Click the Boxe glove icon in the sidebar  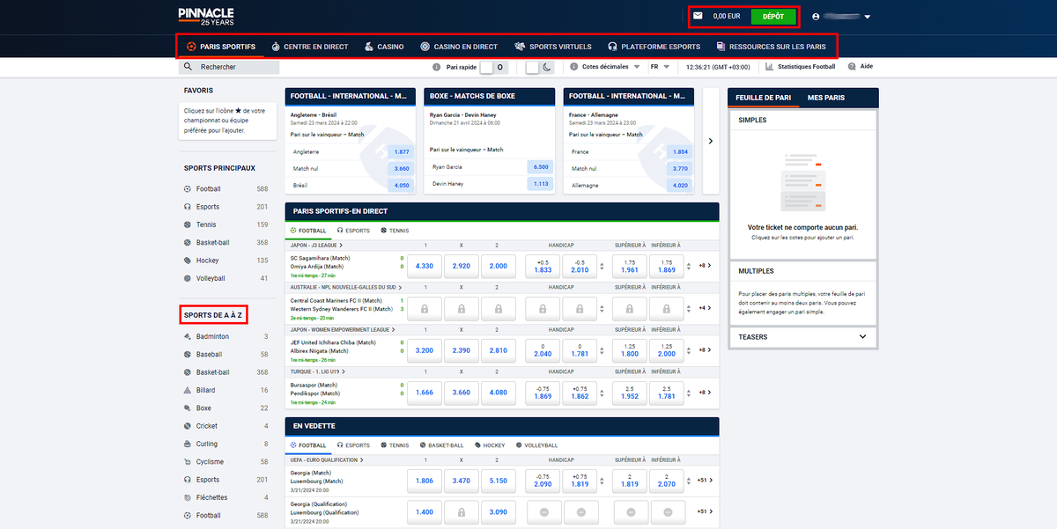click(x=188, y=408)
